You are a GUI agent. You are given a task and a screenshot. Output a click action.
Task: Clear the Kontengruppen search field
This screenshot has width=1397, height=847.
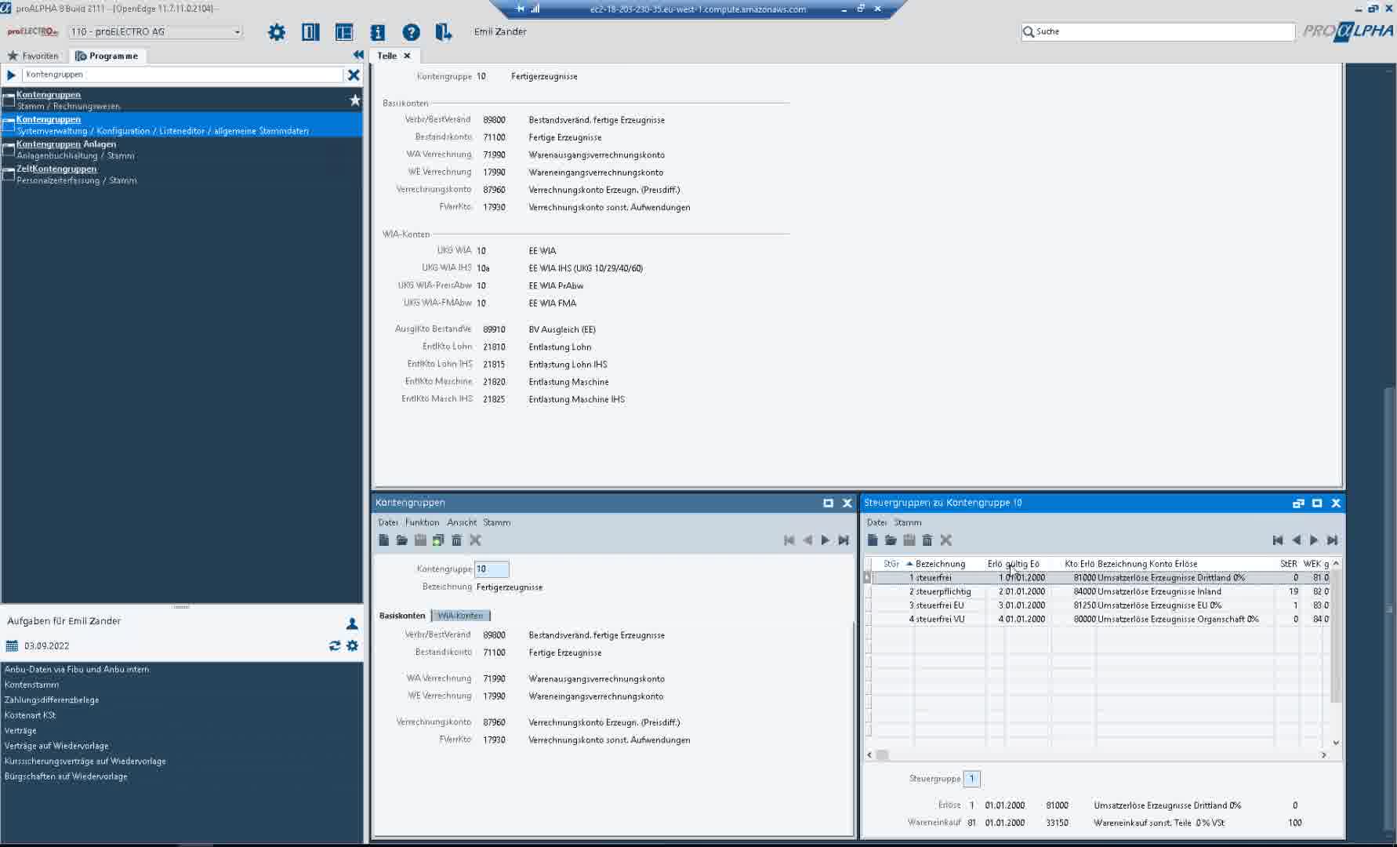point(354,75)
